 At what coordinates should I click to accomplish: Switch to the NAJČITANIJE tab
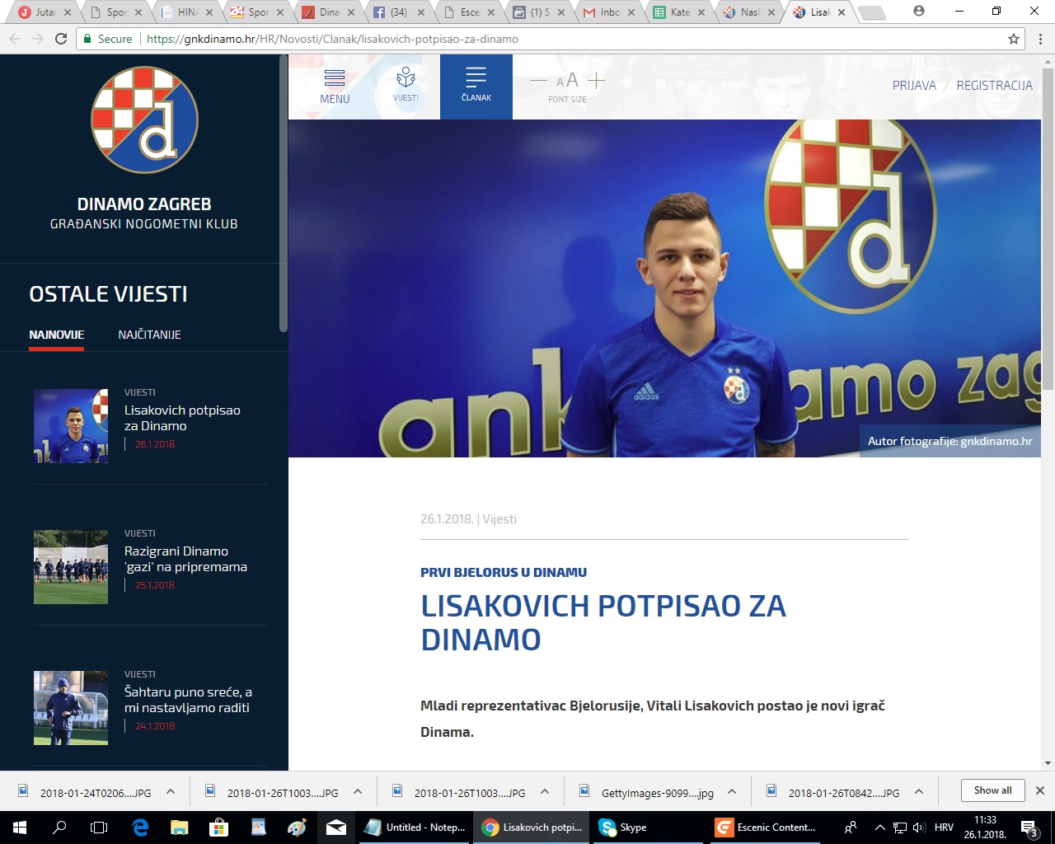tap(149, 335)
